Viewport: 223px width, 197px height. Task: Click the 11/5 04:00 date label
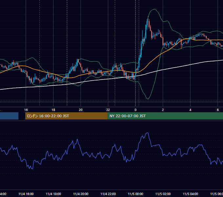tap(190, 194)
